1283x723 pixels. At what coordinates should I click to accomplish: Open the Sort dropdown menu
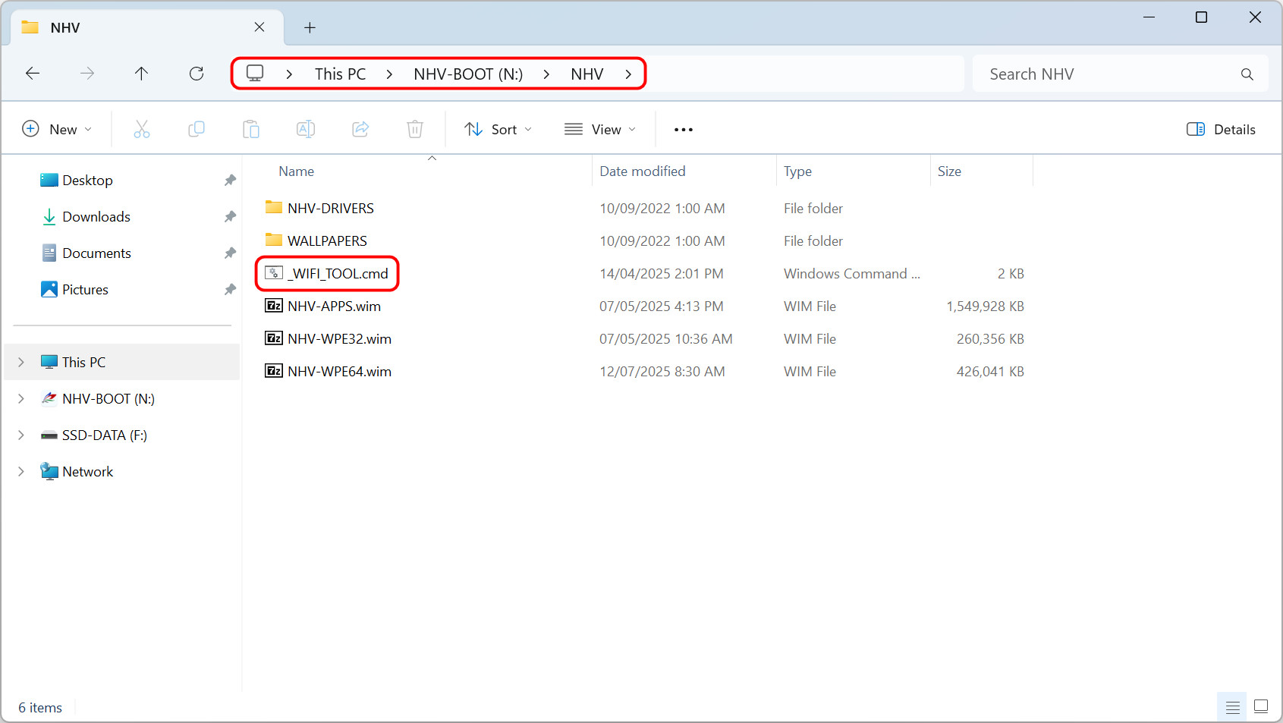click(498, 130)
